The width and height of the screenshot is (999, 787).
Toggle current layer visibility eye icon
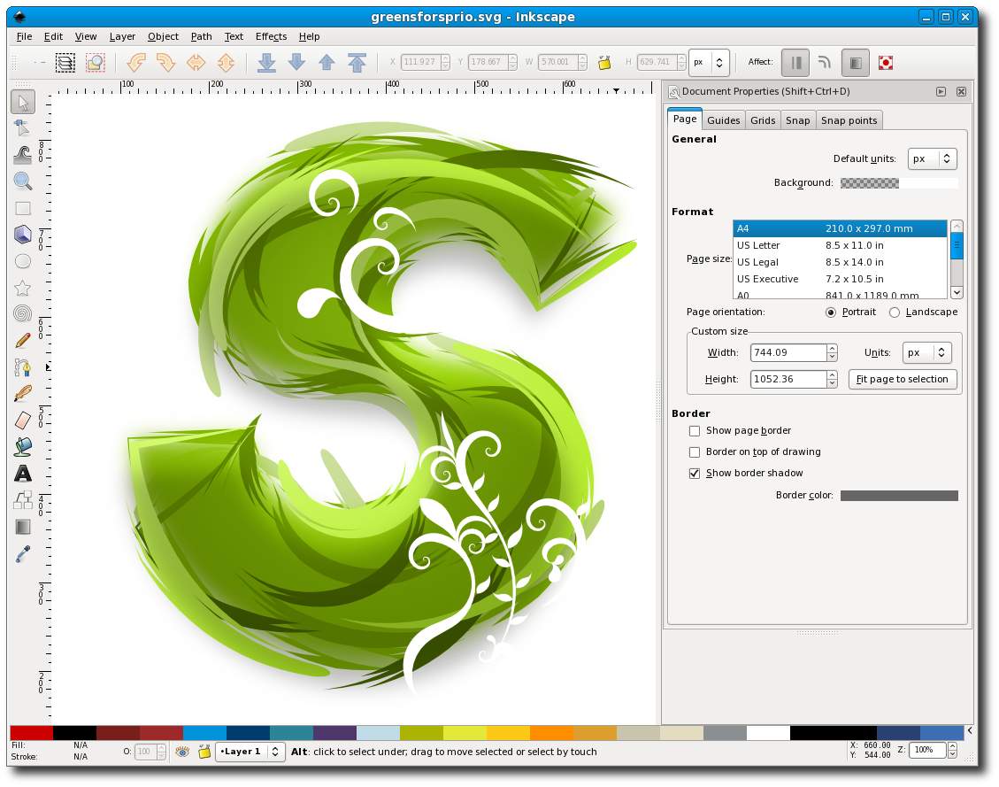[x=182, y=752]
